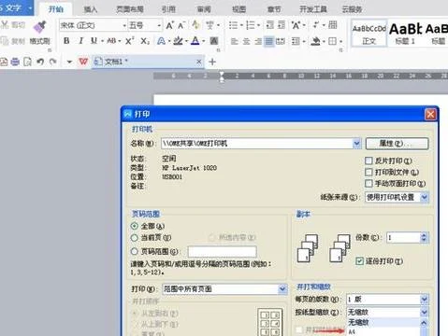Screen dimensions: 448x336
Task: Open the 按纸型缩放 dropdown arrow
Action: point(424,312)
